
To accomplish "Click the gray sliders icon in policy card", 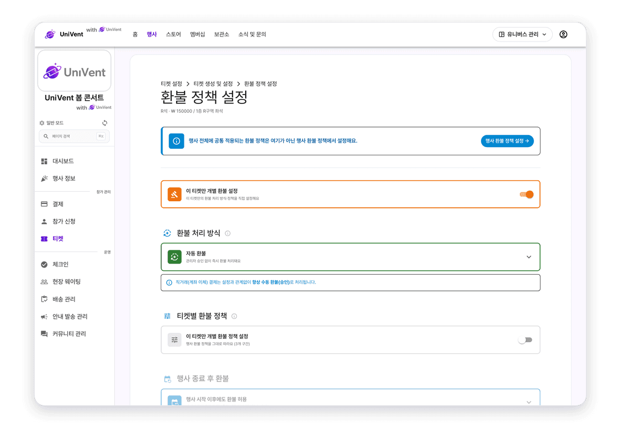I will [174, 340].
